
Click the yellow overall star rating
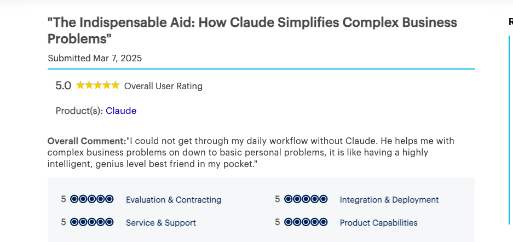(x=97, y=85)
